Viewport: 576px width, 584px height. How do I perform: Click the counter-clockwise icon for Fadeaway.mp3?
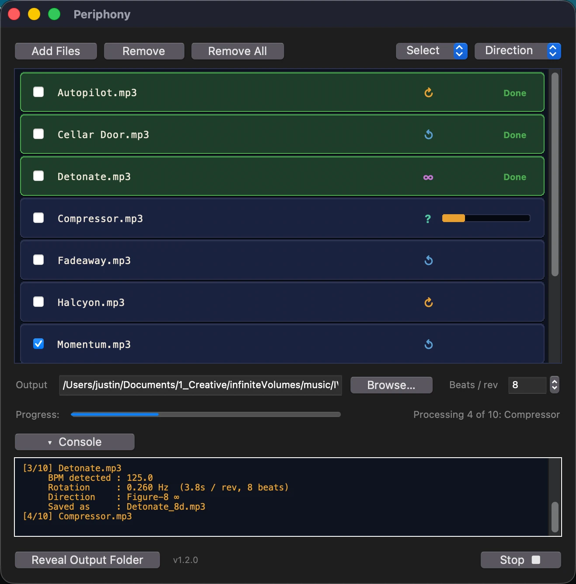point(429,260)
